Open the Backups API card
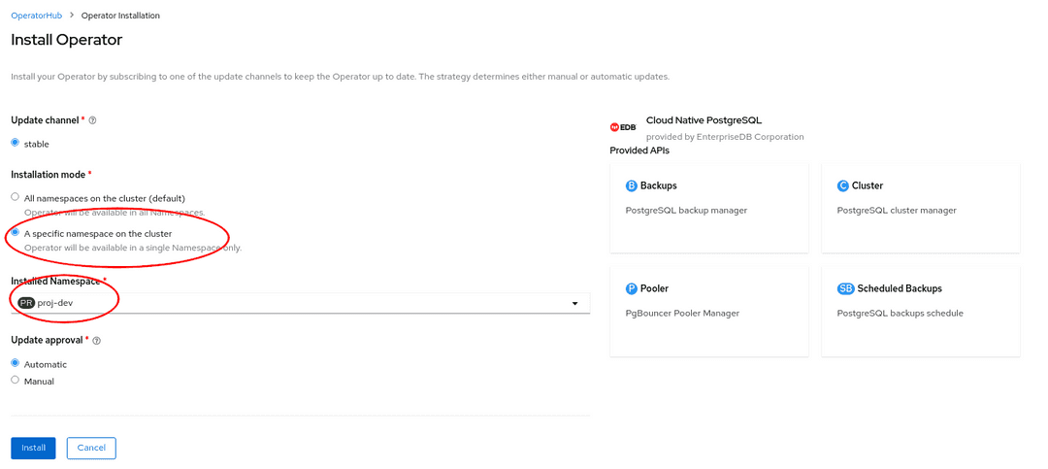The width and height of the screenshot is (1048, 469). point(708,207)
